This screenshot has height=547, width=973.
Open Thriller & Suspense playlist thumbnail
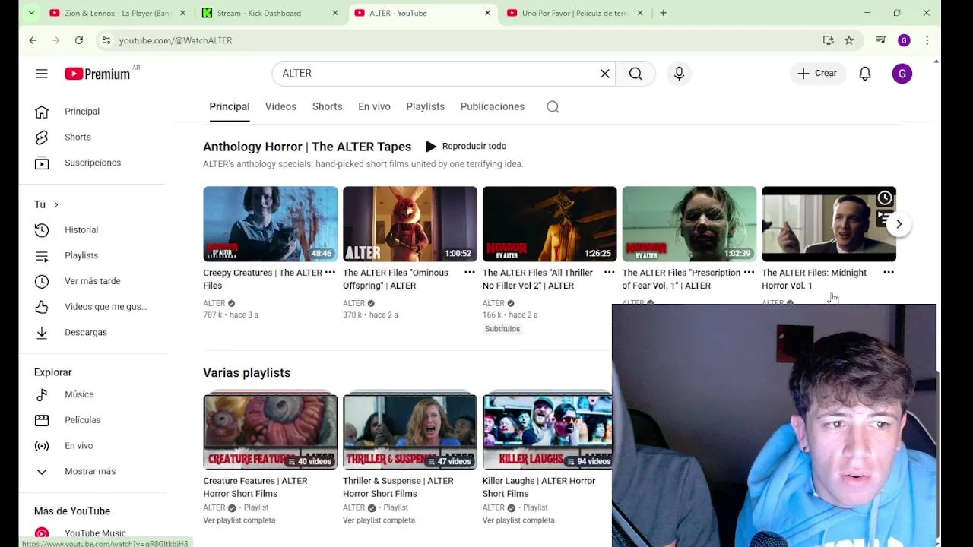[410, 431]
